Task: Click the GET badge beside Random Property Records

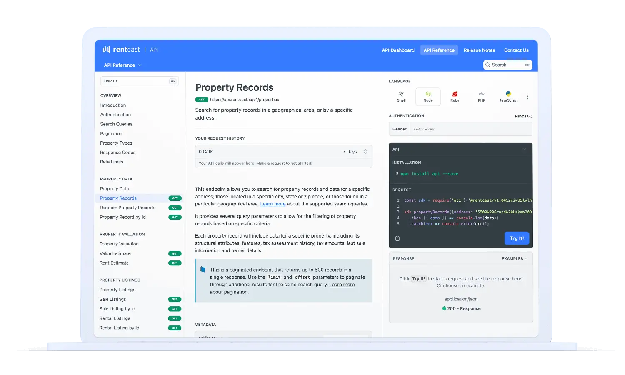Action: coord(175,208)
